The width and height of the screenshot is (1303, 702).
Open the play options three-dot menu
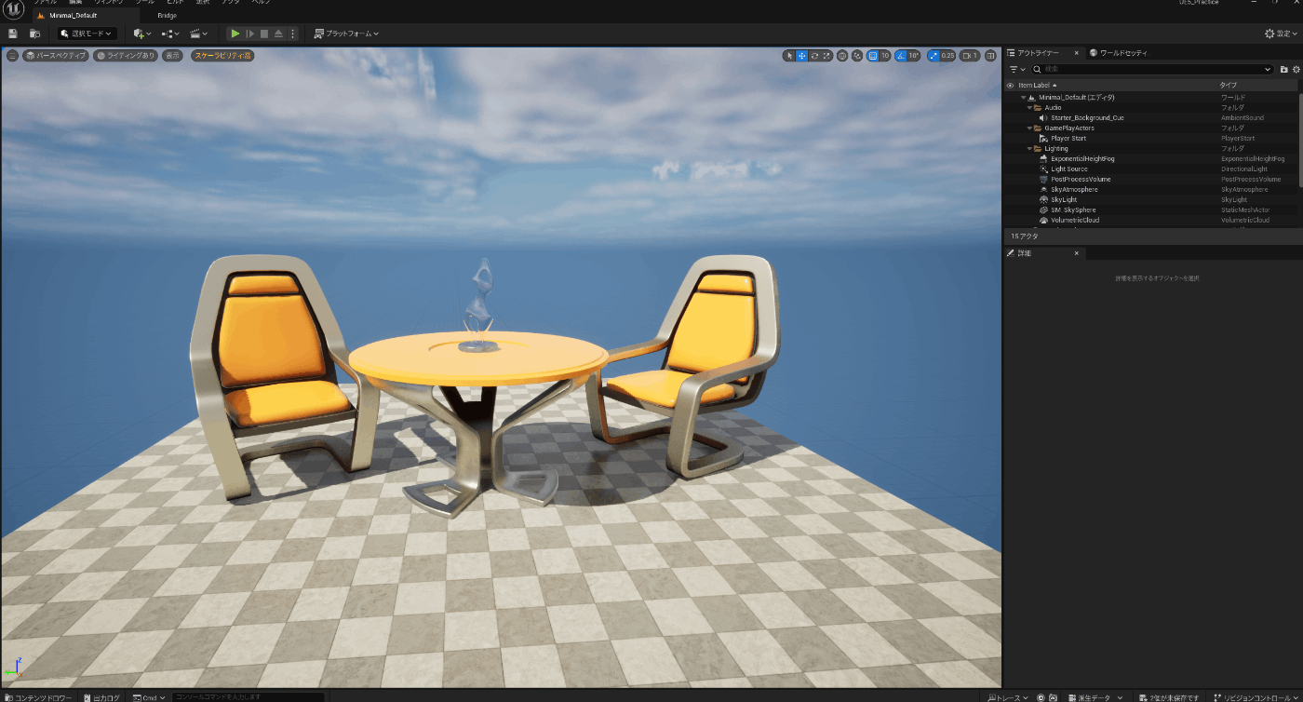293,34
